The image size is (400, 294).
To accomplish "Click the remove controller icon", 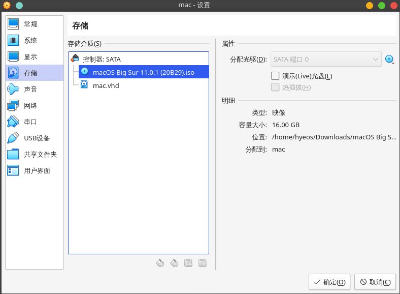I will pyautogui.click(x=174, y=263).
